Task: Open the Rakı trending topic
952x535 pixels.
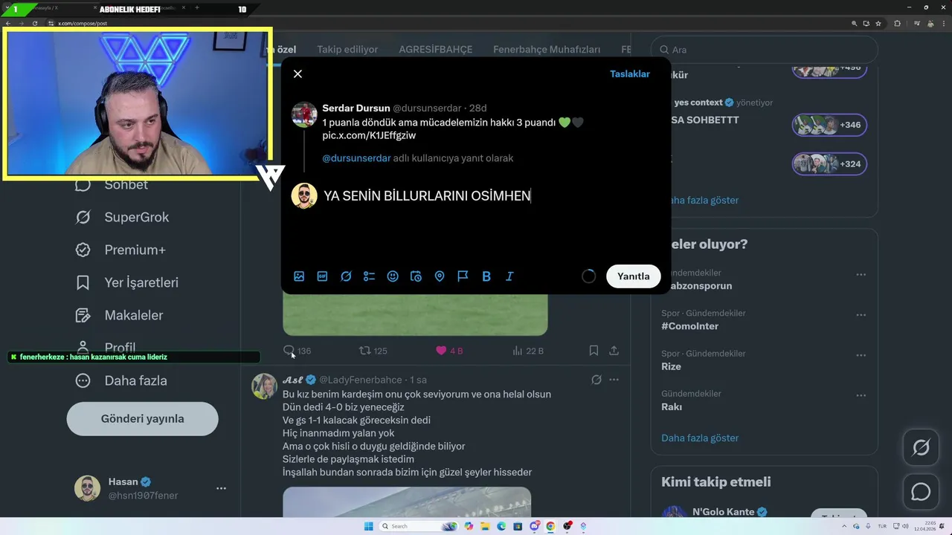Action: point(672,406)
